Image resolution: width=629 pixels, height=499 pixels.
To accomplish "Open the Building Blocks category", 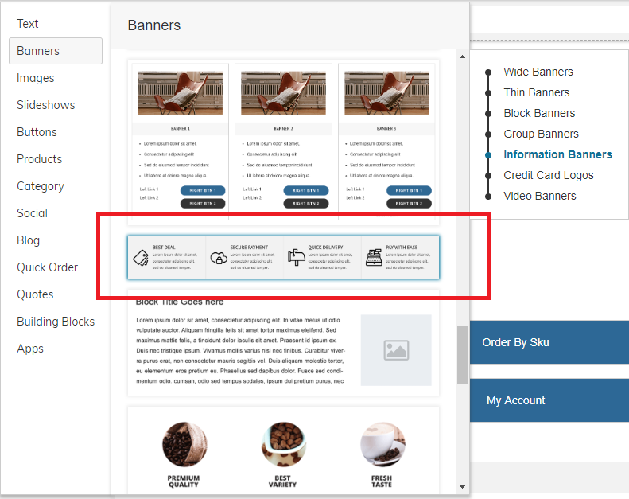I will click(56, 322).
